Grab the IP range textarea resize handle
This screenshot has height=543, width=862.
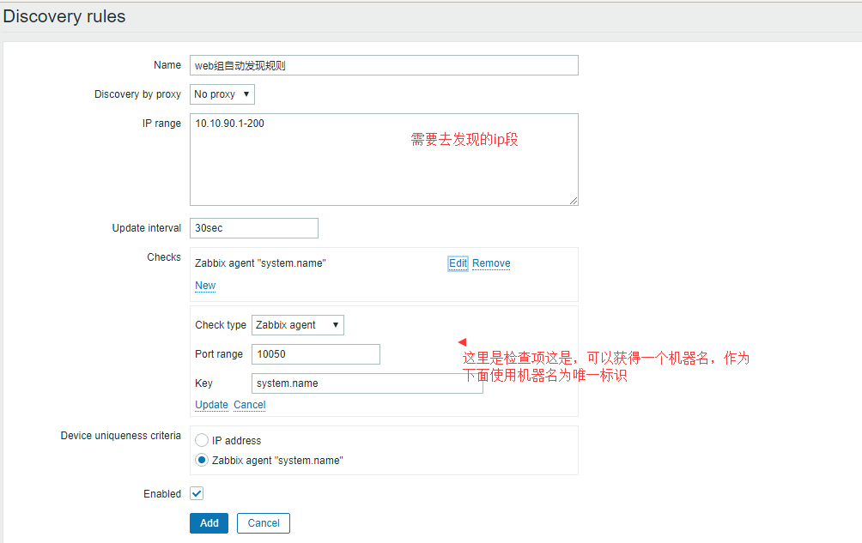(573, 200)
